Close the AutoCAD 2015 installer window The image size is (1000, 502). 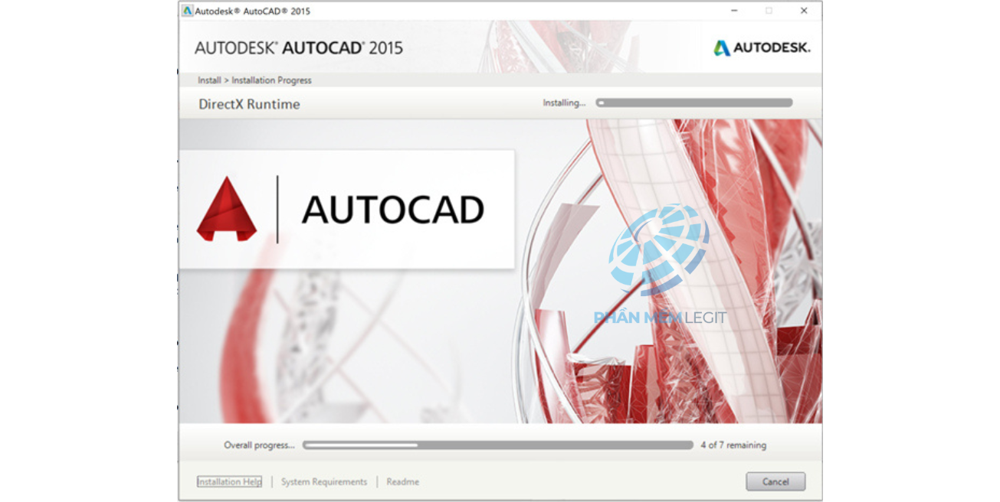(804, 11)
